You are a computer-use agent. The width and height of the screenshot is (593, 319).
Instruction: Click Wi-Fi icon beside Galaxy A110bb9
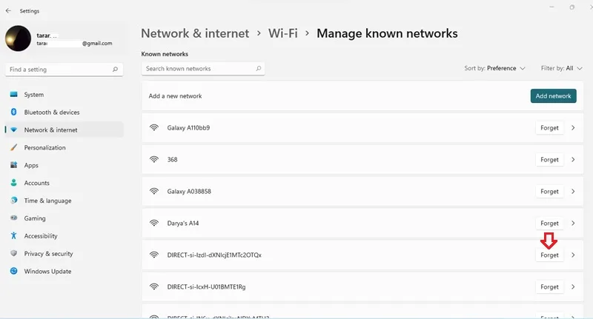click(x=154, y=127)
